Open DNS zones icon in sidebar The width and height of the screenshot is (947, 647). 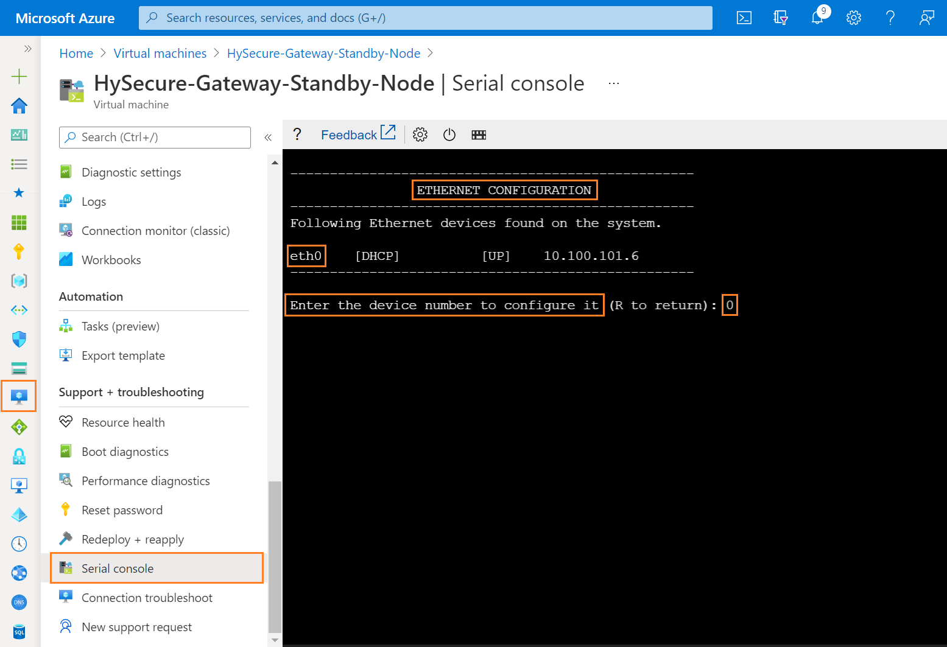[19, 602]
